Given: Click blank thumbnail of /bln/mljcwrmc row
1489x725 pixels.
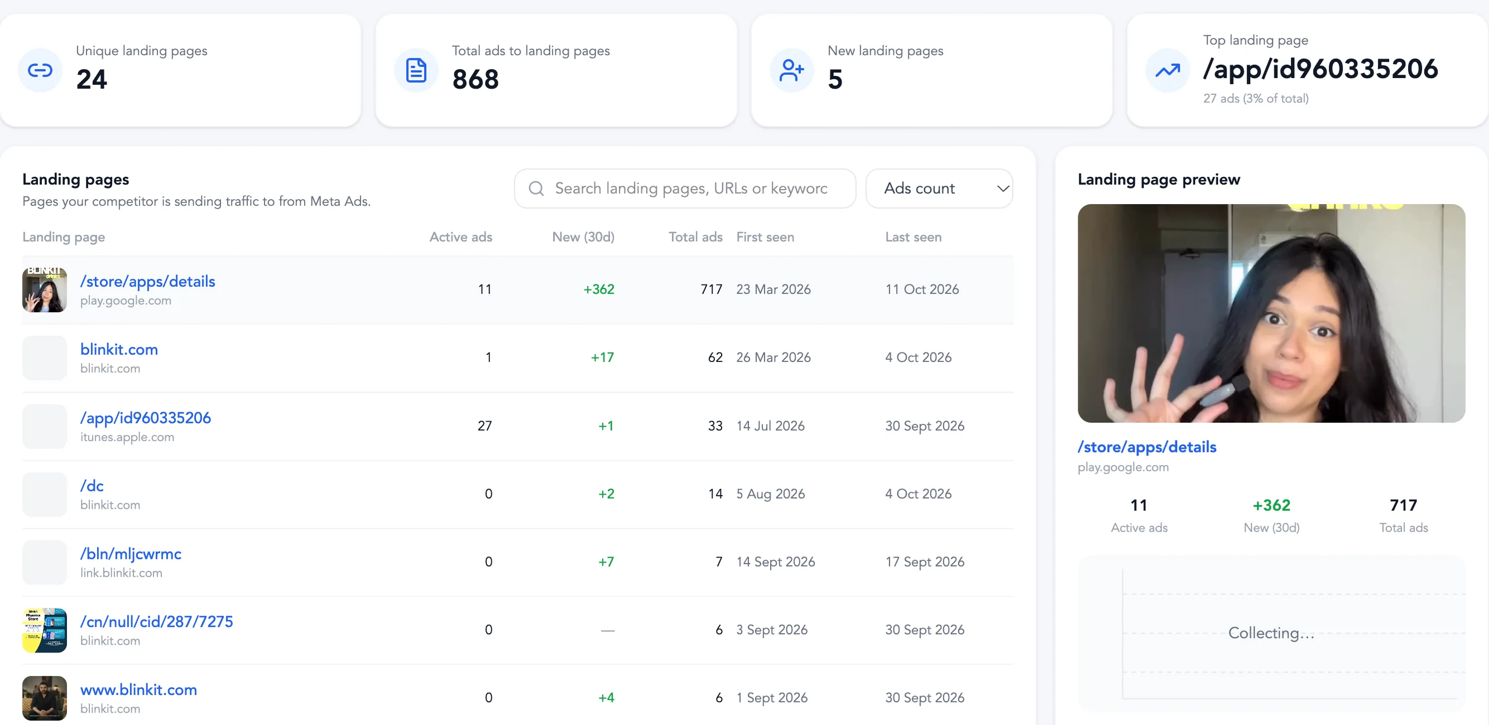Looking at the screenshot, I should click(45, 563).
